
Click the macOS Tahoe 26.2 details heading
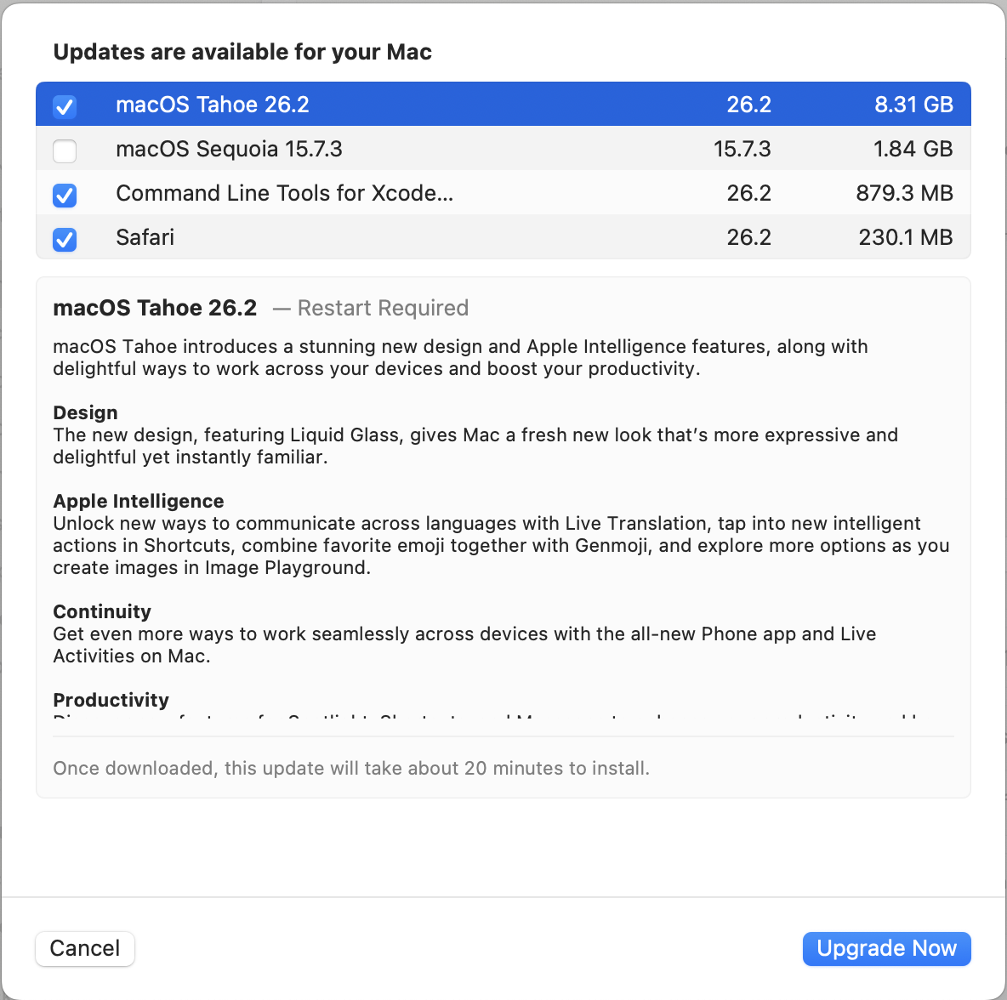[155, 308]
